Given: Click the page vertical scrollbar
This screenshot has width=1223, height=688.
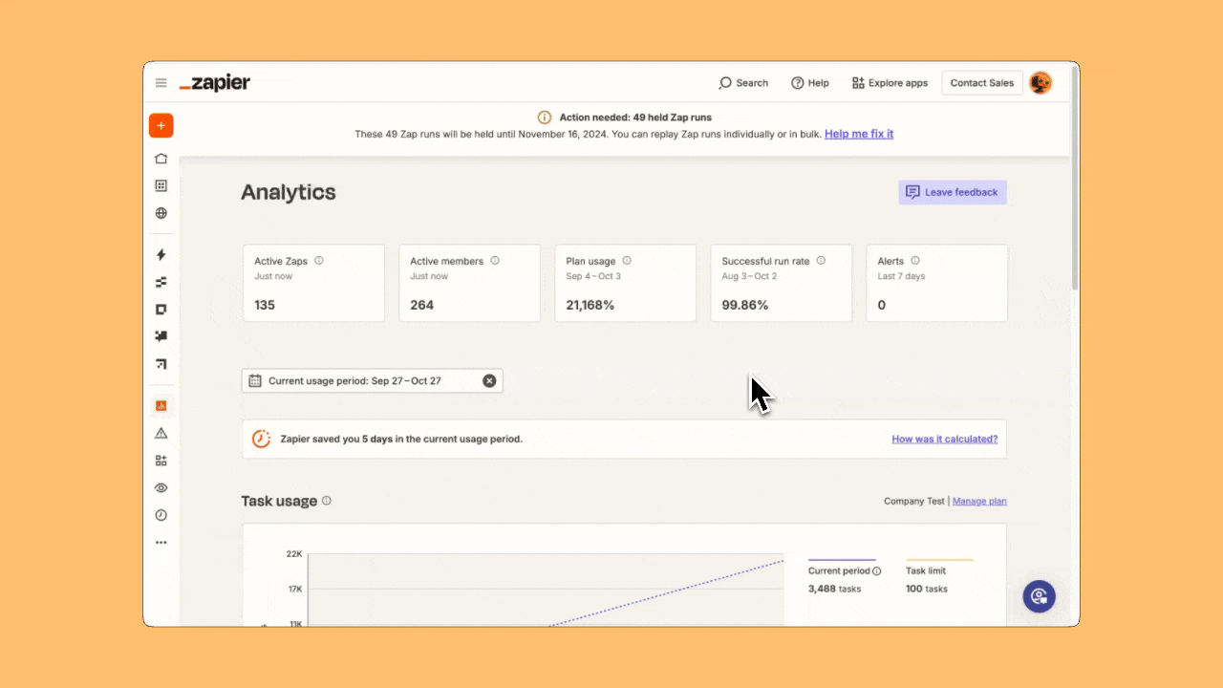Looking at the screenshot, I should pyautogui.click(x=1074, y=180).
